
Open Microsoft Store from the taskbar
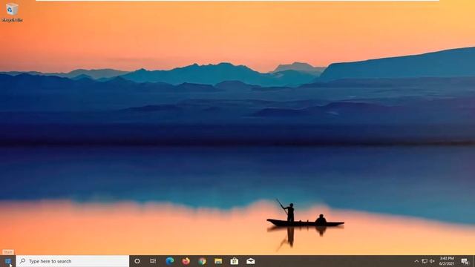point(235,261)
